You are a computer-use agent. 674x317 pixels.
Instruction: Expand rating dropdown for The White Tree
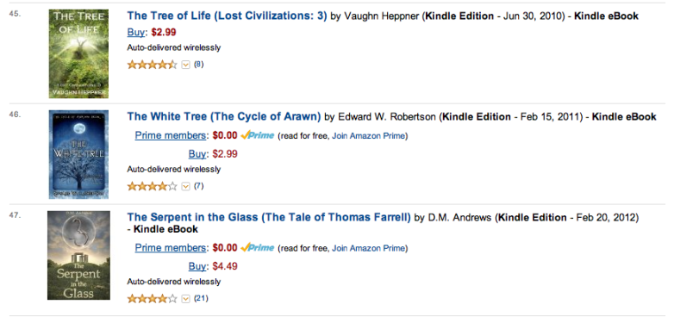click(x=185, y=186)
